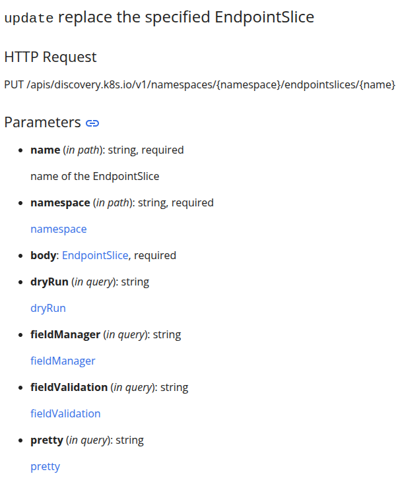Click the bold 'fieldValidation' parameter label
The image size is (396, 480).
(x=69, y=387)
